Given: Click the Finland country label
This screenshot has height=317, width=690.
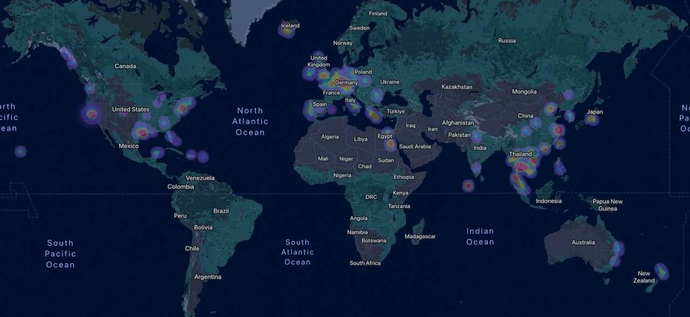Looking at the screenshot, I should (x=378, y=13).
